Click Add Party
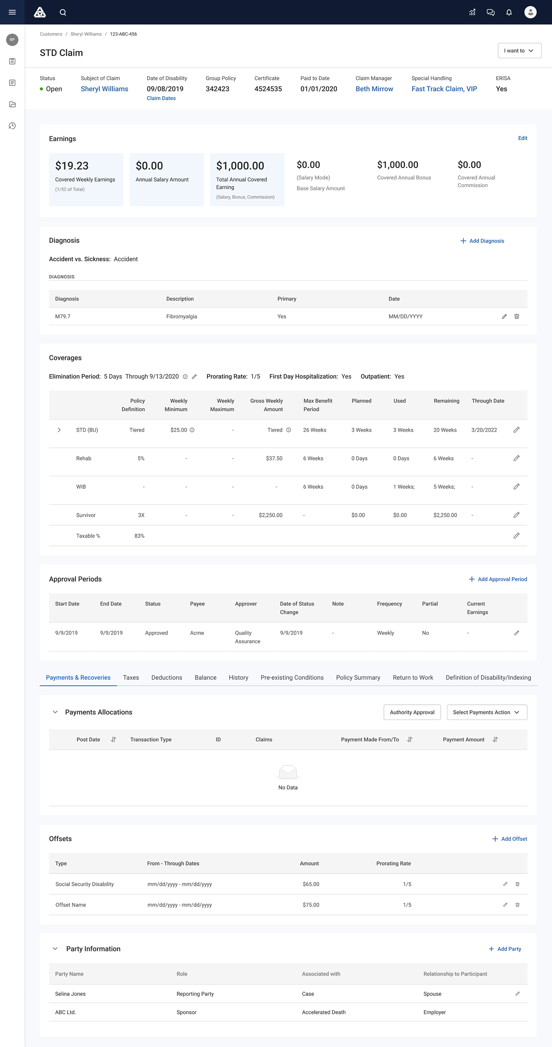Screen dimensions: 552x1047 point(505,949)
